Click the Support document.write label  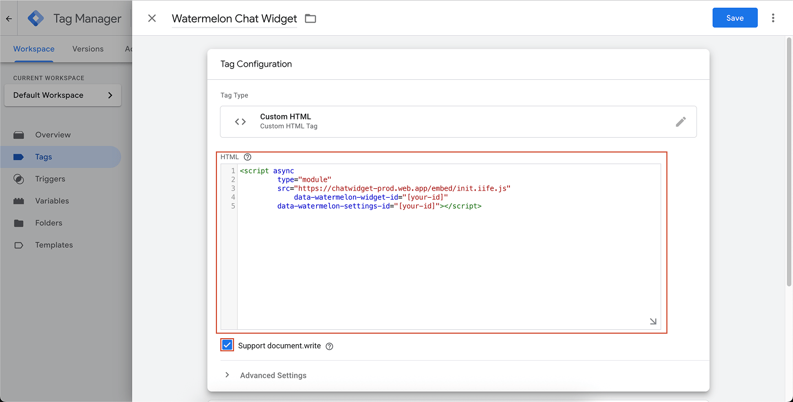[279, 346]
